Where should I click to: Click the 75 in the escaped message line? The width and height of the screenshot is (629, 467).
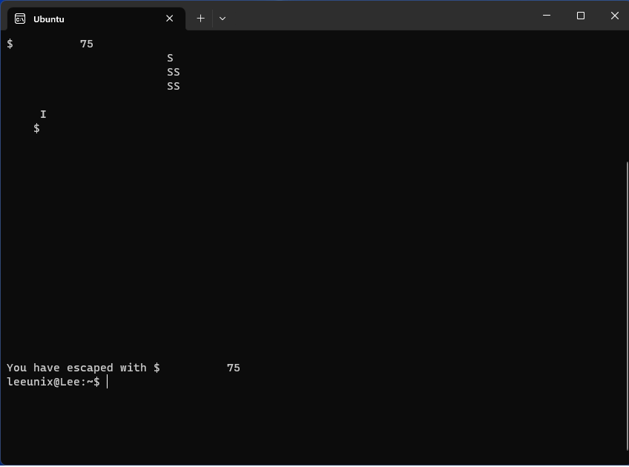point(234,368)
